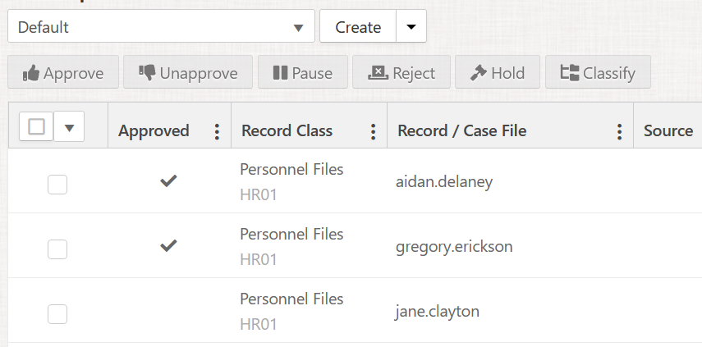Expand the selection options arrow beside header checkbox
The width and height of the screenshot is (702, 347).
(x=69, y=127)
